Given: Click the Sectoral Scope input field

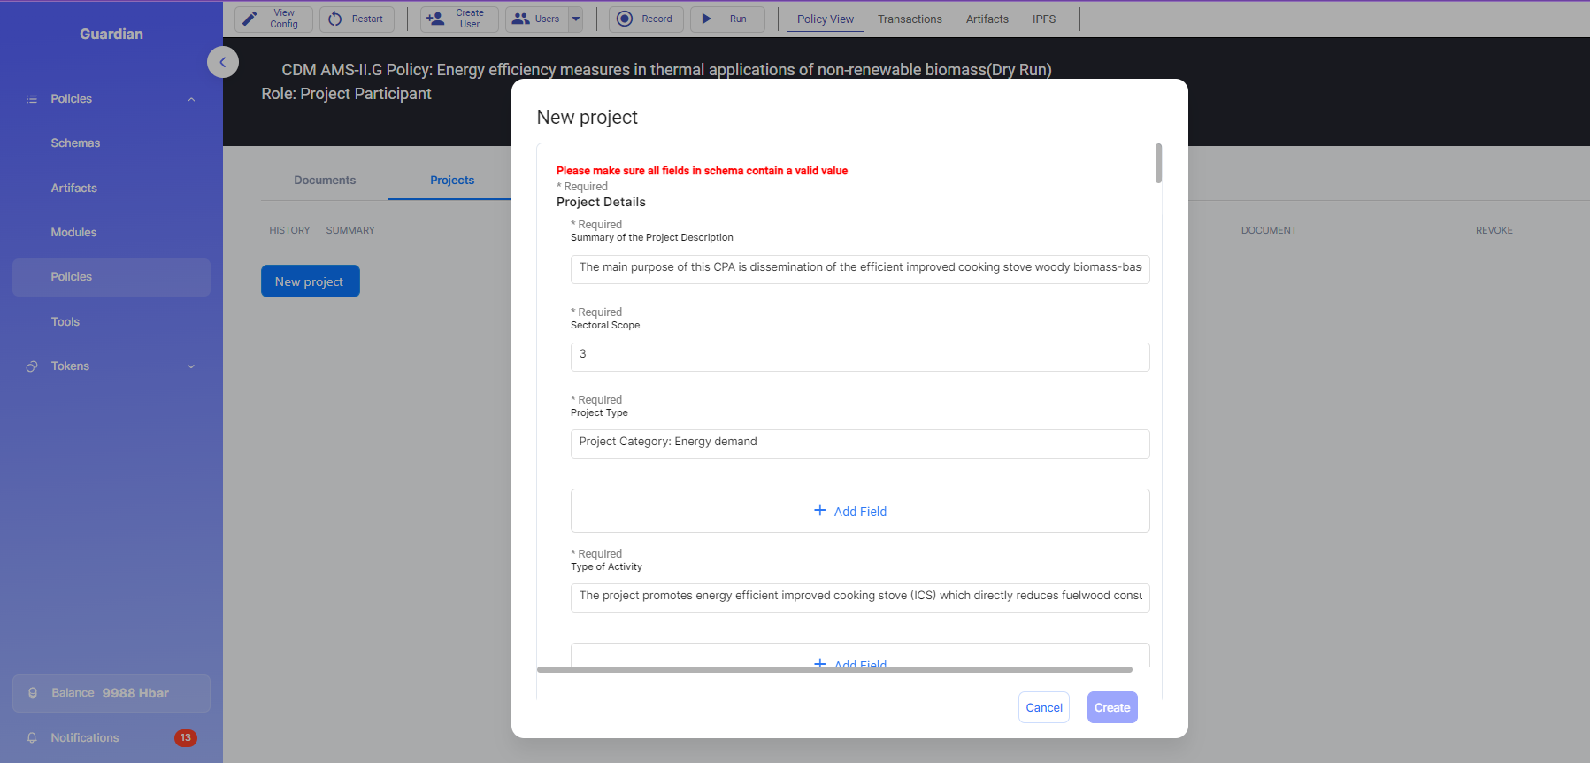Looking at the screenshot, I should pos(860,357).
